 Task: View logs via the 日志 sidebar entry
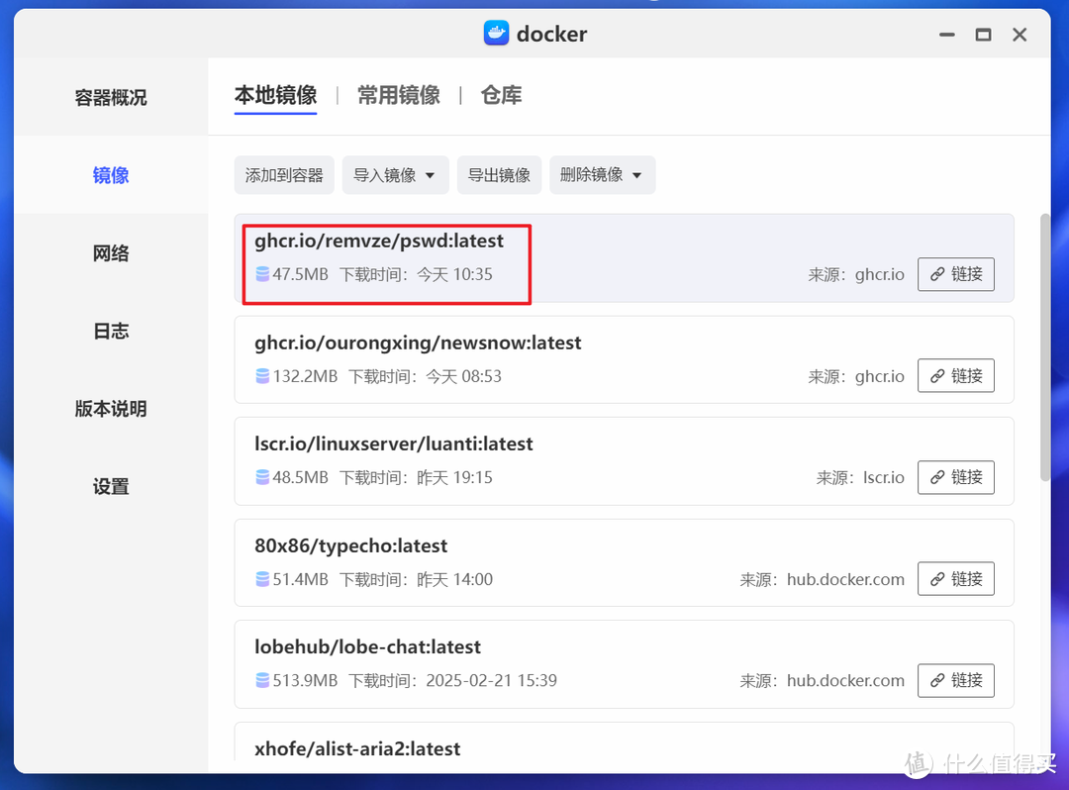click(x=110, y=331)
